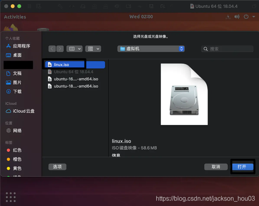Click the VMware snapshot icon

39,6
